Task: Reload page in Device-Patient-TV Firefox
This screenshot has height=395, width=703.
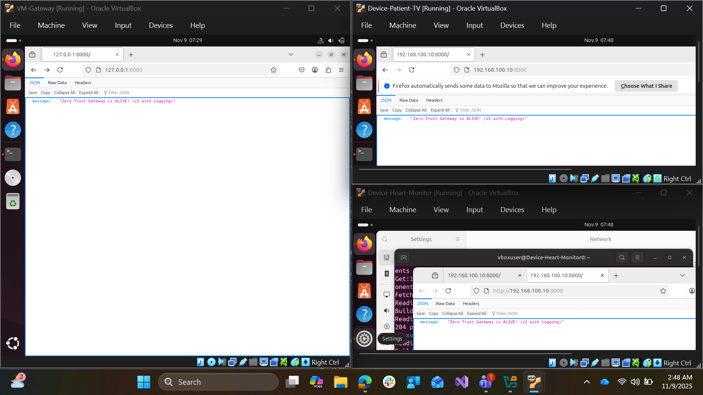Action: coord(412,70)
